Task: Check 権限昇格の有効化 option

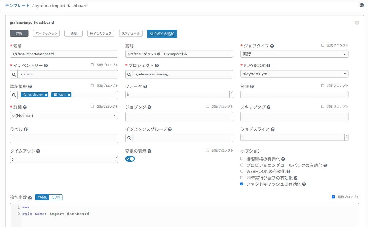Action: [x=242, y=159]
